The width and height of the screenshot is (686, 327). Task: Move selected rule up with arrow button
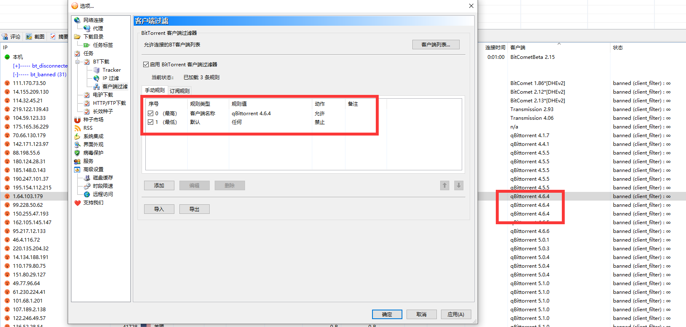click(445, 185)
